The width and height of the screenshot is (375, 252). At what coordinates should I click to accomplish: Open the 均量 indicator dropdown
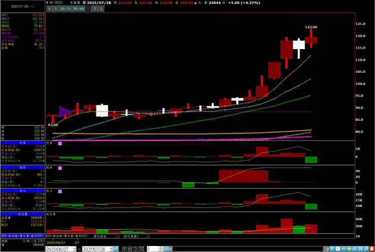[x=148, y=236]
